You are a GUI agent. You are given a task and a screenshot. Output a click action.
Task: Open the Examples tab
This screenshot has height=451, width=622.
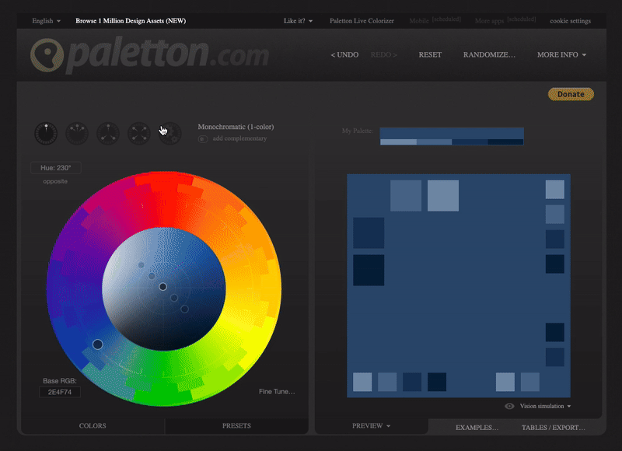(x=477, y=428)
